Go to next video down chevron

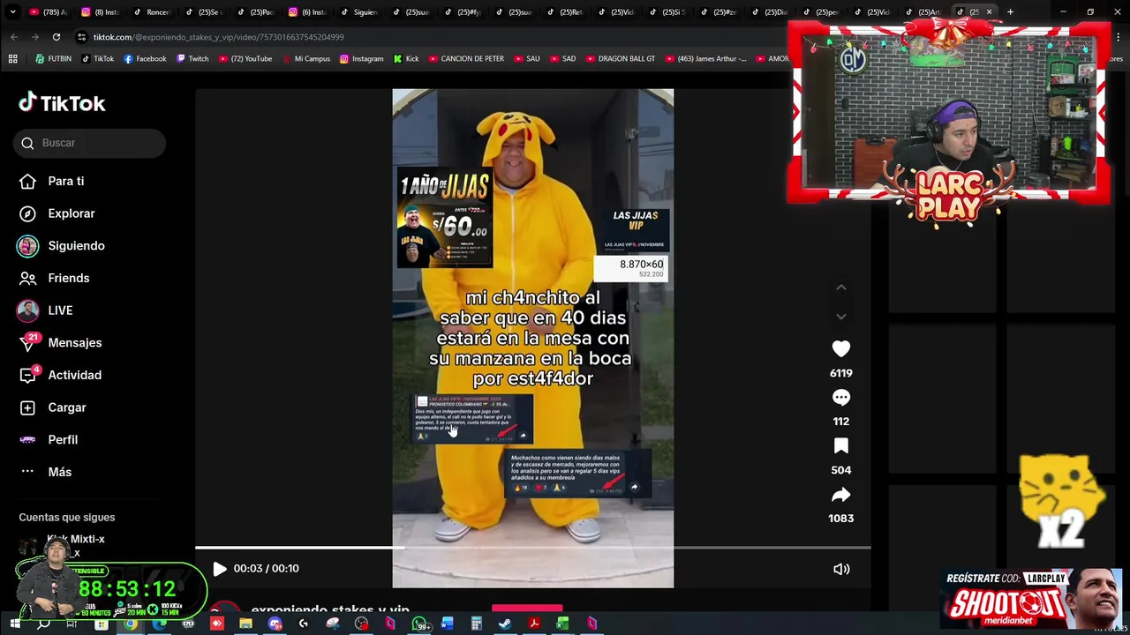(840, 317)
